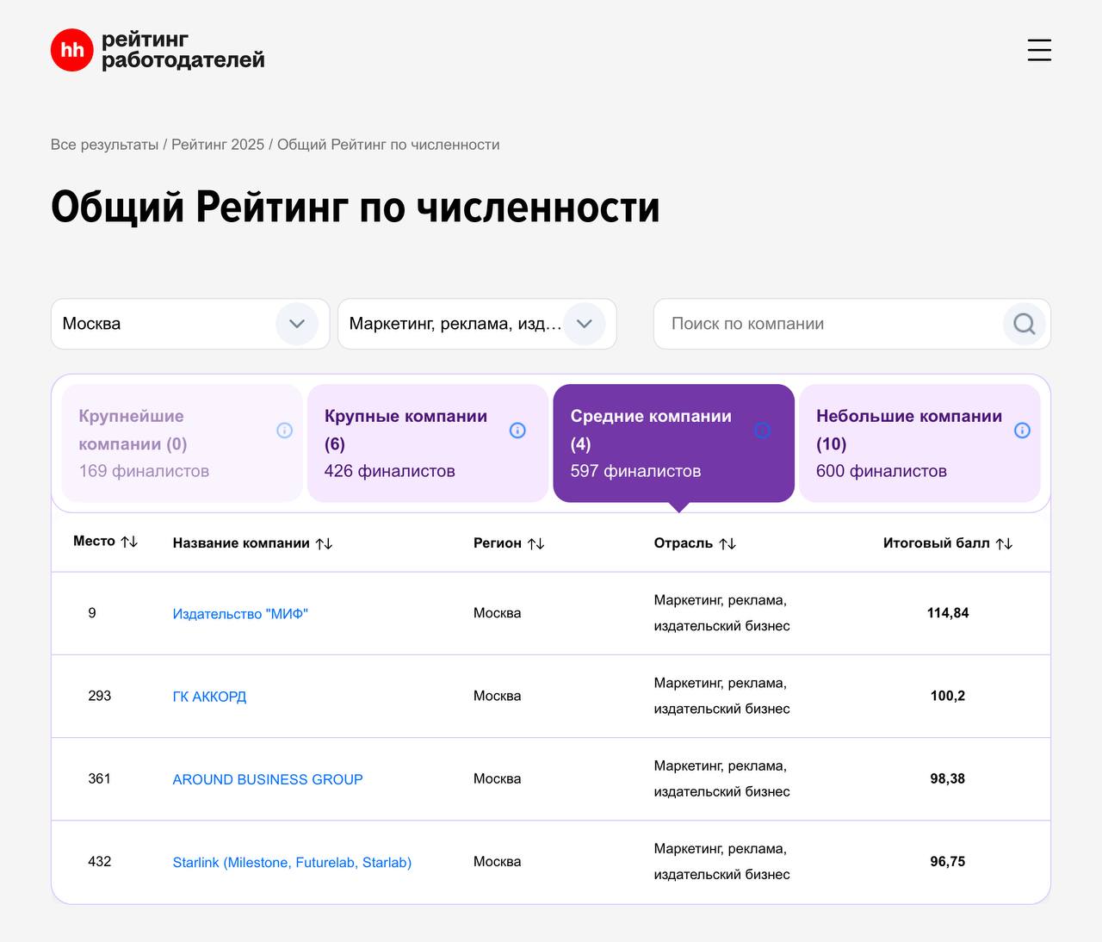Go to Рейтинг 2025 breadcrumb
This screenshot has height=942, width=1102.
pos(218,145)
